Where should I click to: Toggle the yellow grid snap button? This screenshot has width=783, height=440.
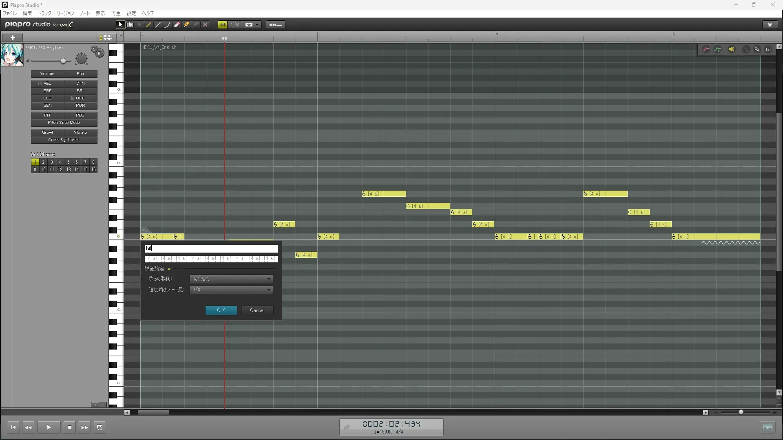pyautogui.click(x=223, y=25)
